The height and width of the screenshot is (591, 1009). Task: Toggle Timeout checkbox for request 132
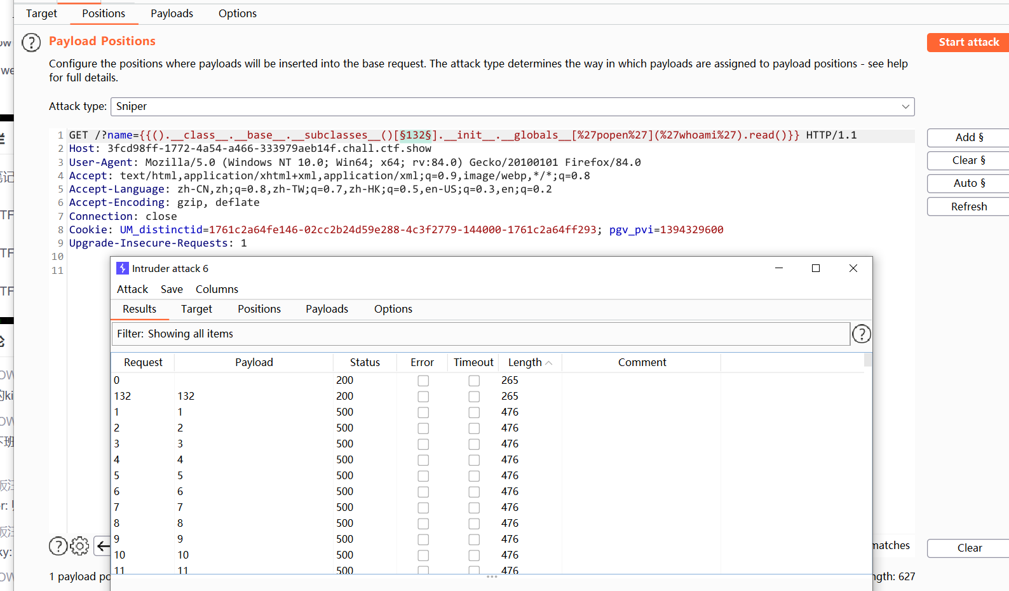pyautogui.click(x=474, y=397)
